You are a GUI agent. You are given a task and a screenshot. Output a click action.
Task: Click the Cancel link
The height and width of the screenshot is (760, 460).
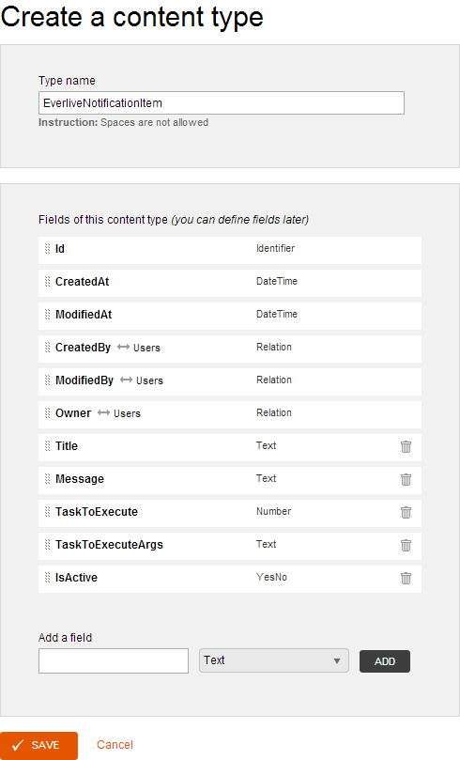(115, 745)
